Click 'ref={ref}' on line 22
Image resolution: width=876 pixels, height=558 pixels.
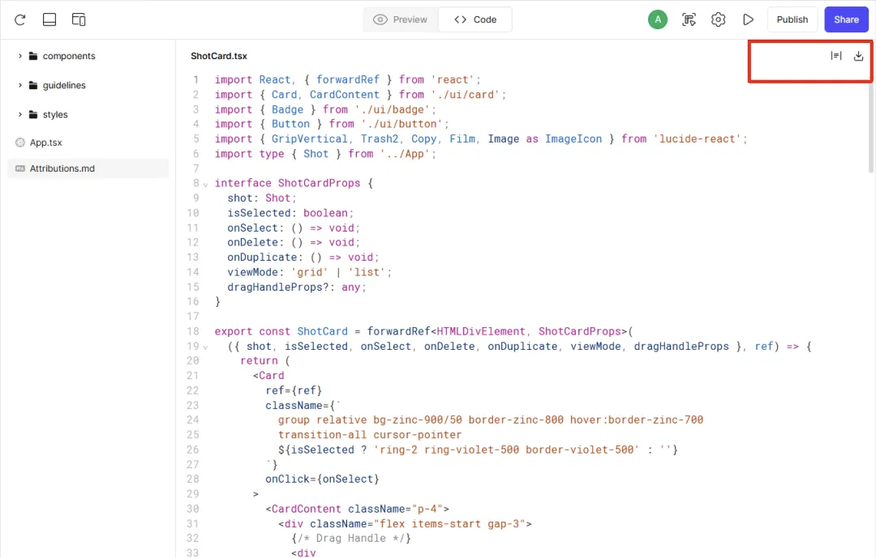tap(294, 390)
